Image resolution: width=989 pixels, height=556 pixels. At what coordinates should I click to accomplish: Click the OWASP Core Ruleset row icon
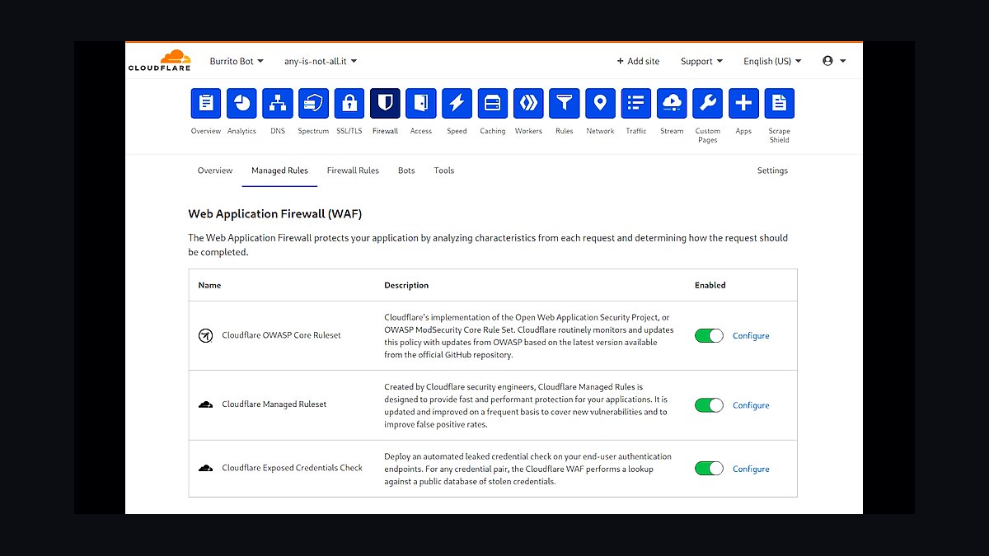(206, 335)
